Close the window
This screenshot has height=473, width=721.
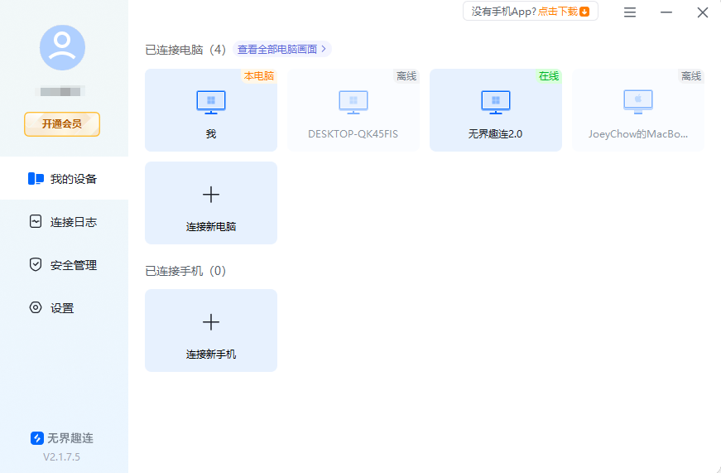[703, 12]
